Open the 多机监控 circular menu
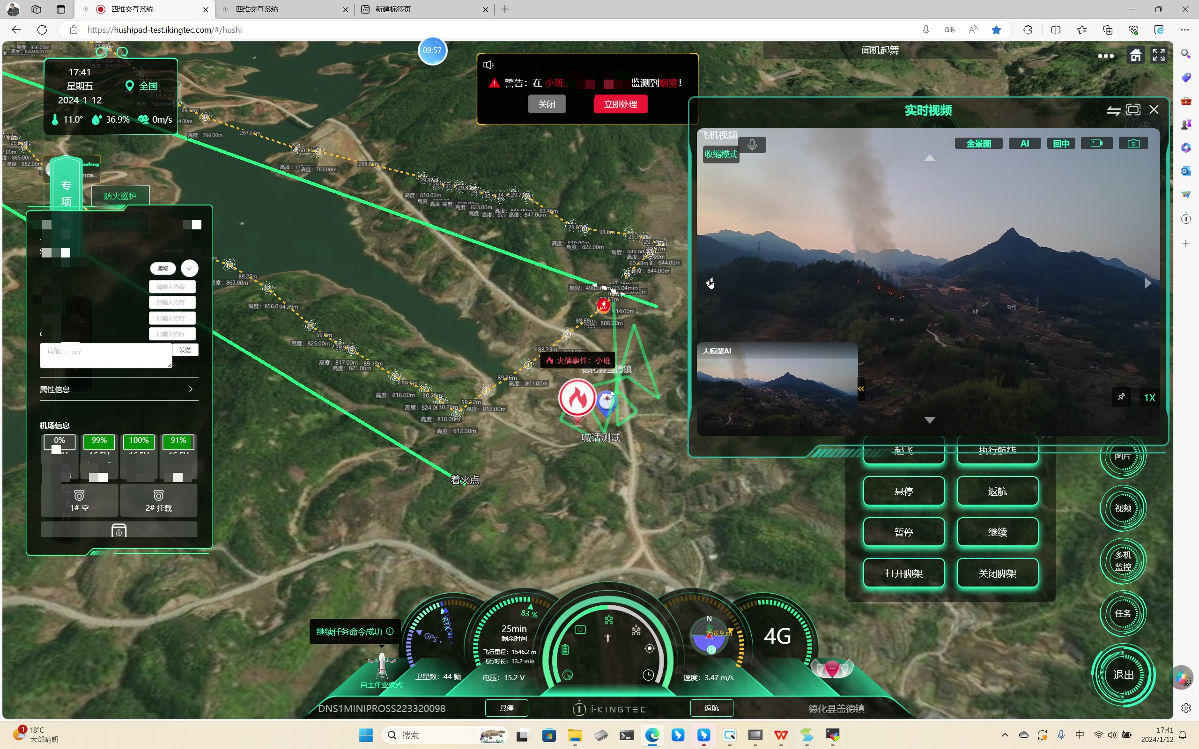Screen dimensions: 1199x749 1122,561
